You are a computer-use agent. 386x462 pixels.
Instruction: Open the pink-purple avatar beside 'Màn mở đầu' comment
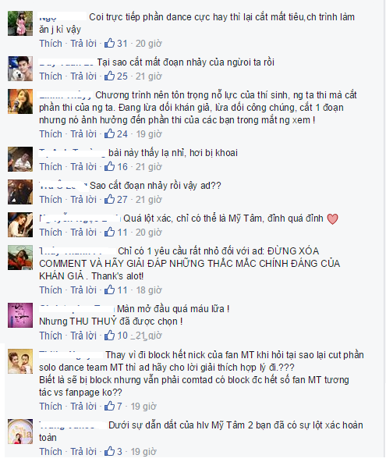[x=20, y=315]
